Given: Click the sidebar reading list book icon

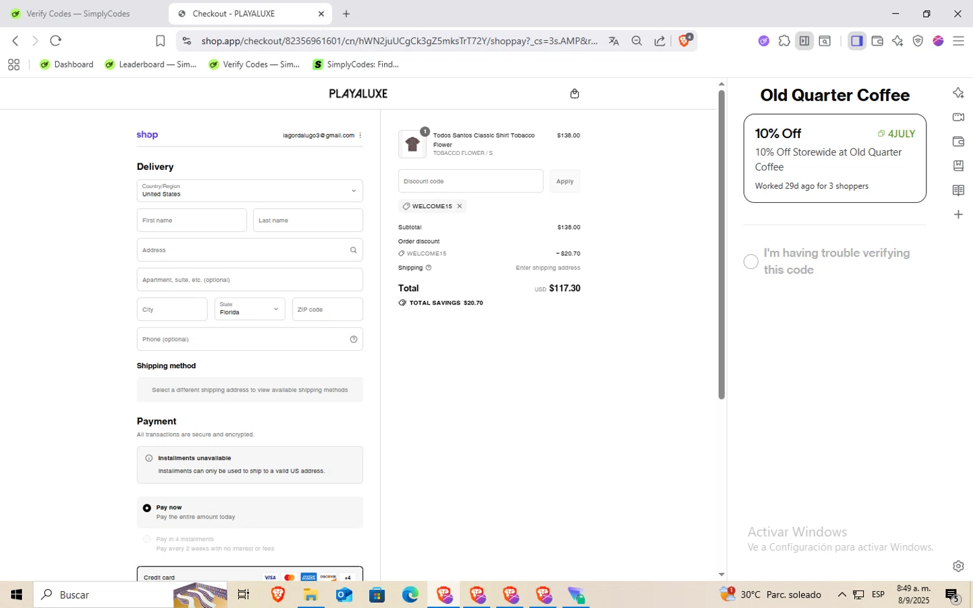Looking at the screenshot, I should (x=958, y=190).
